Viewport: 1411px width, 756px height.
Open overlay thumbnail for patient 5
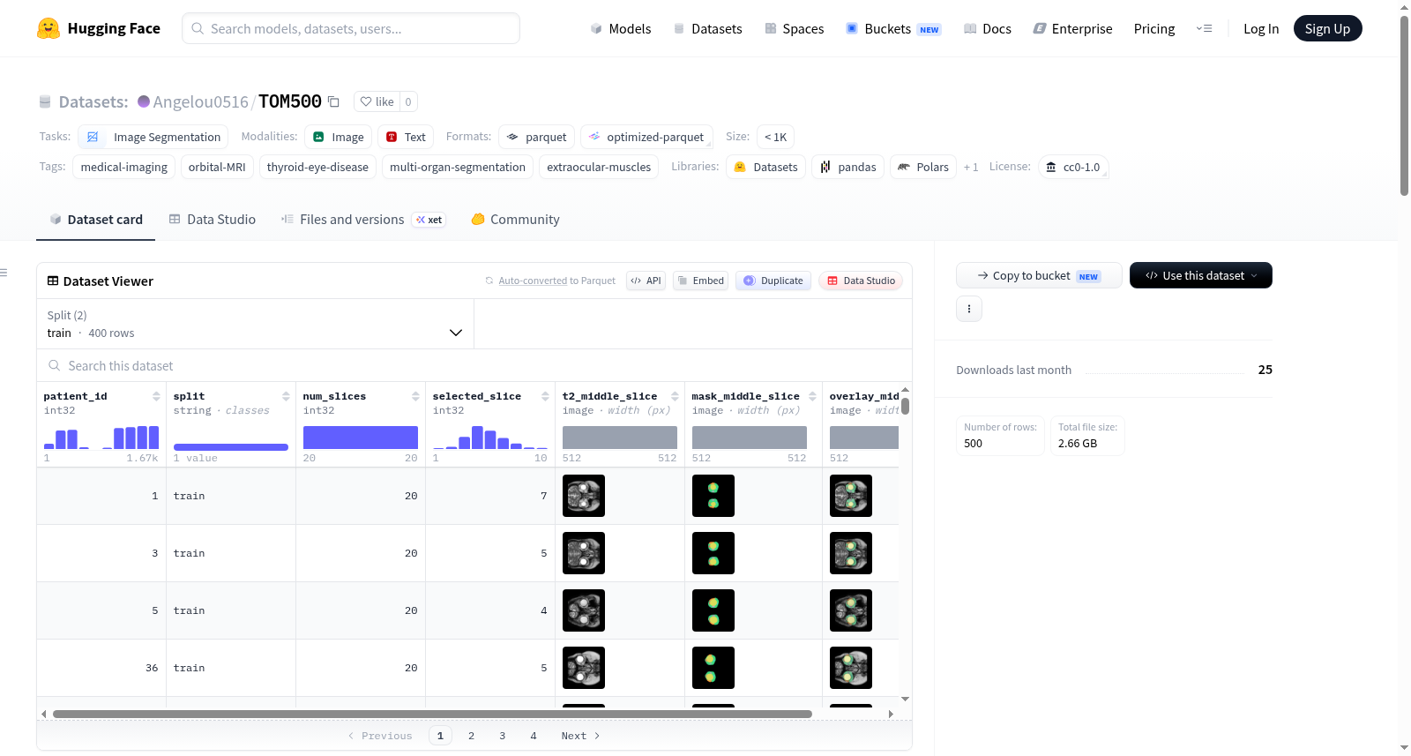click(851, 610)
